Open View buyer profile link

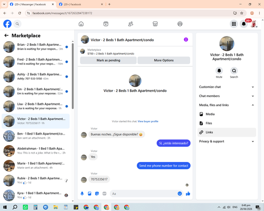coord(148,121)
